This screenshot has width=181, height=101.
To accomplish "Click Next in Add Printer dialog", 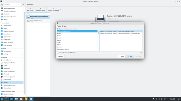I will pos(130,56).
